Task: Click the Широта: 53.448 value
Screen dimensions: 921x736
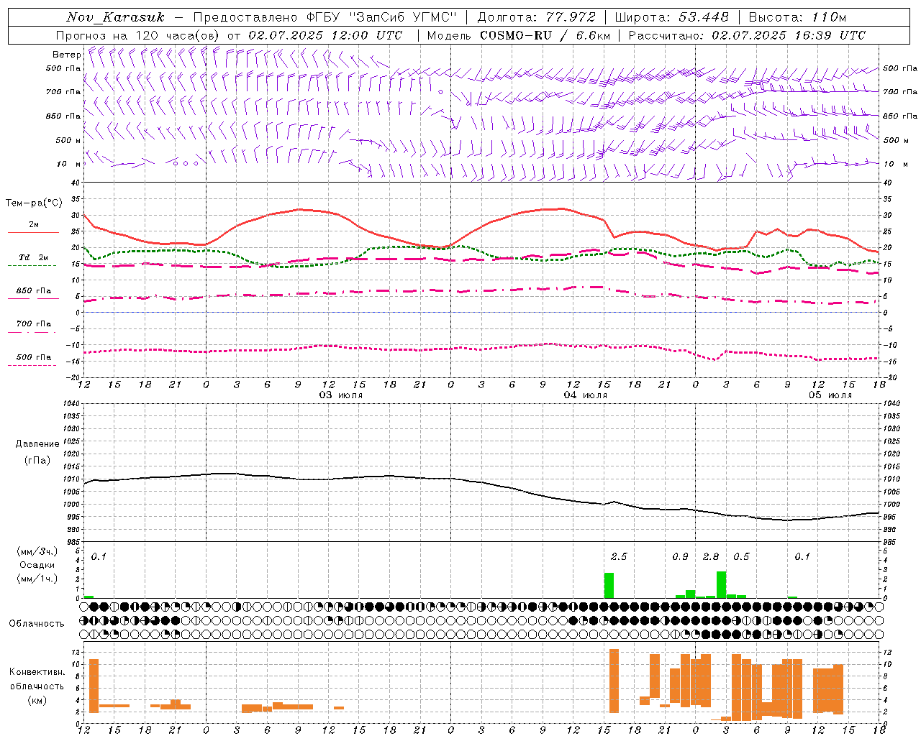Action: 671,17
